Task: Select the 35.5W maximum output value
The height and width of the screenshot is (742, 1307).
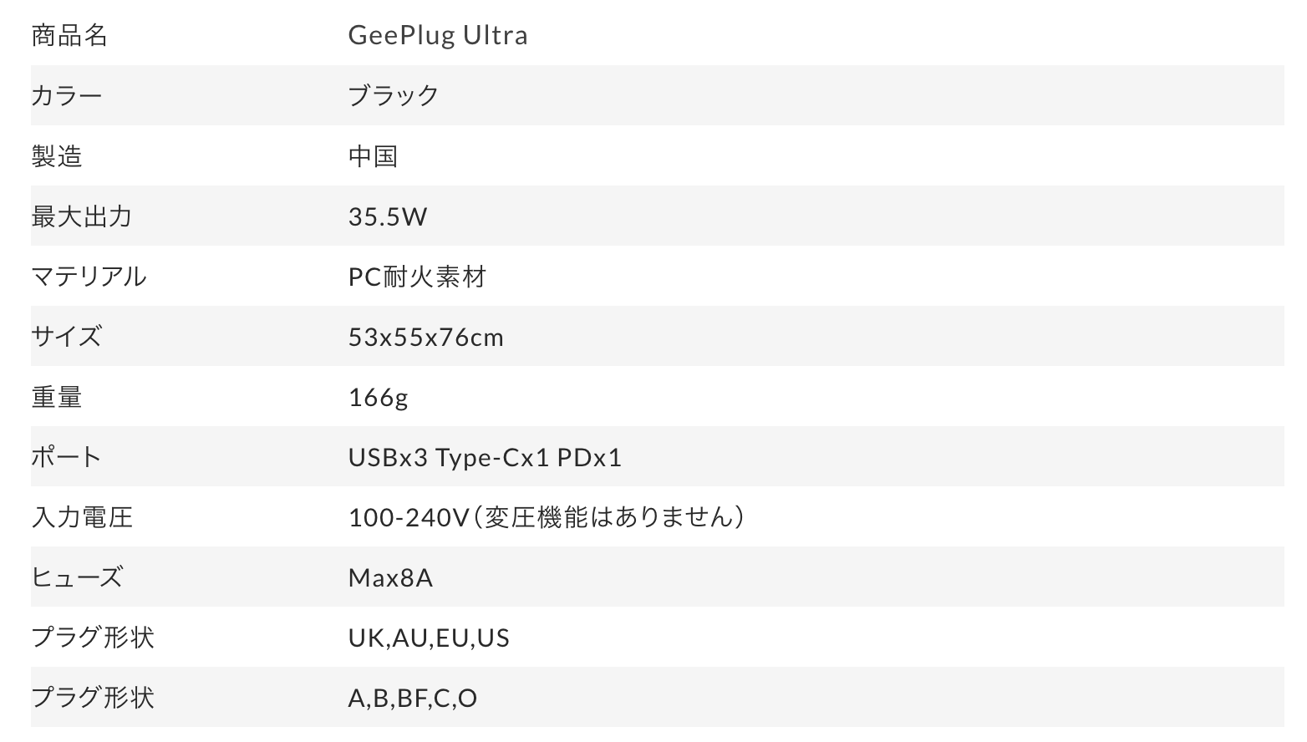Action: (388, 216)
